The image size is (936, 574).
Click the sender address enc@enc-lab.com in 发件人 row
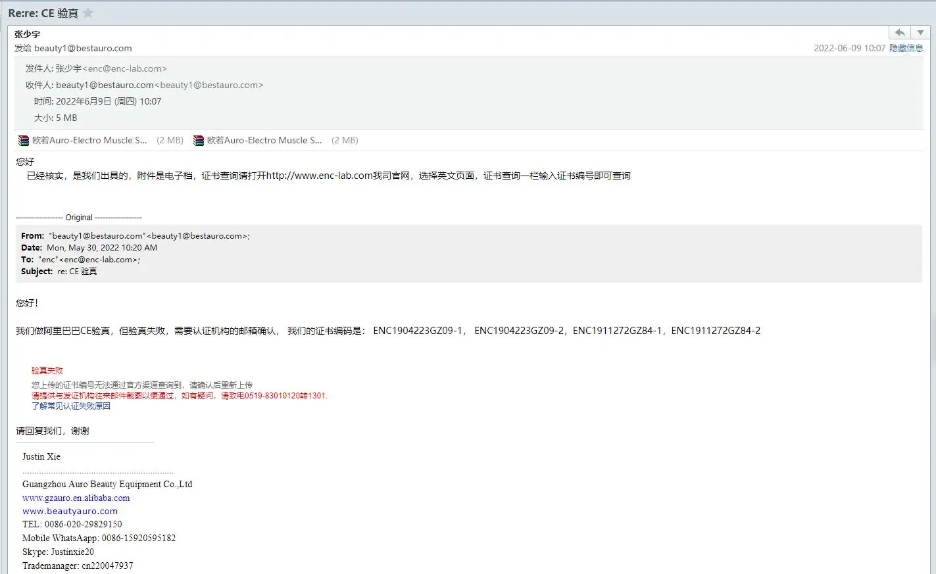(x=124, y=68)
